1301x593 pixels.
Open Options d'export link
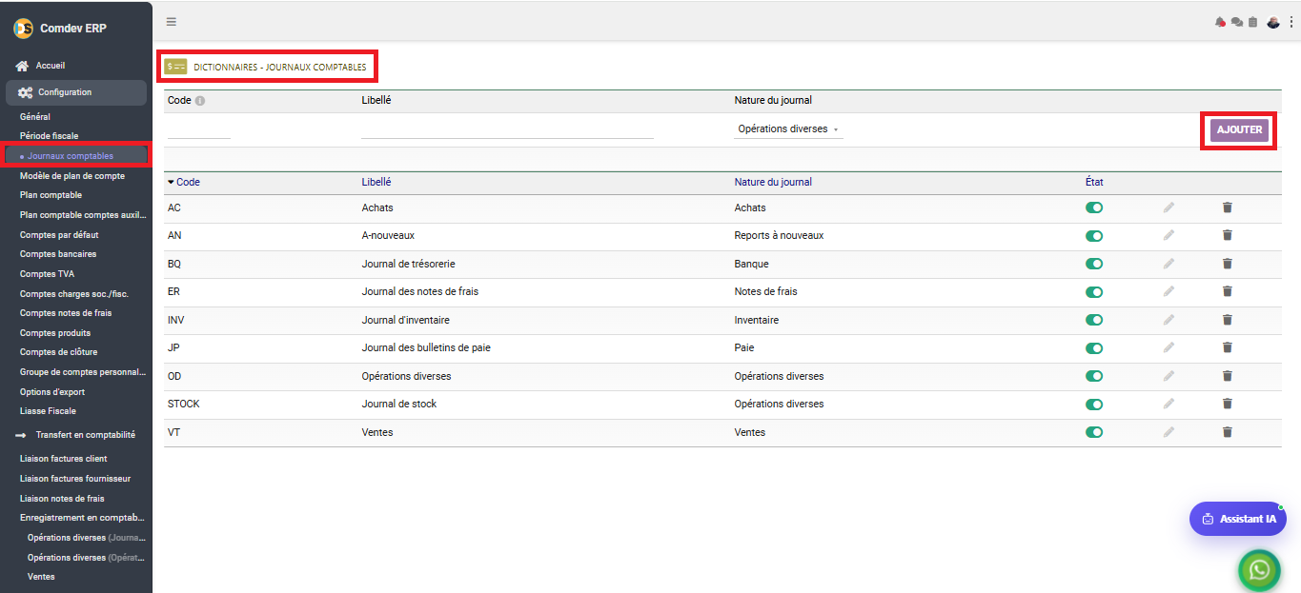tap(52, 391)
